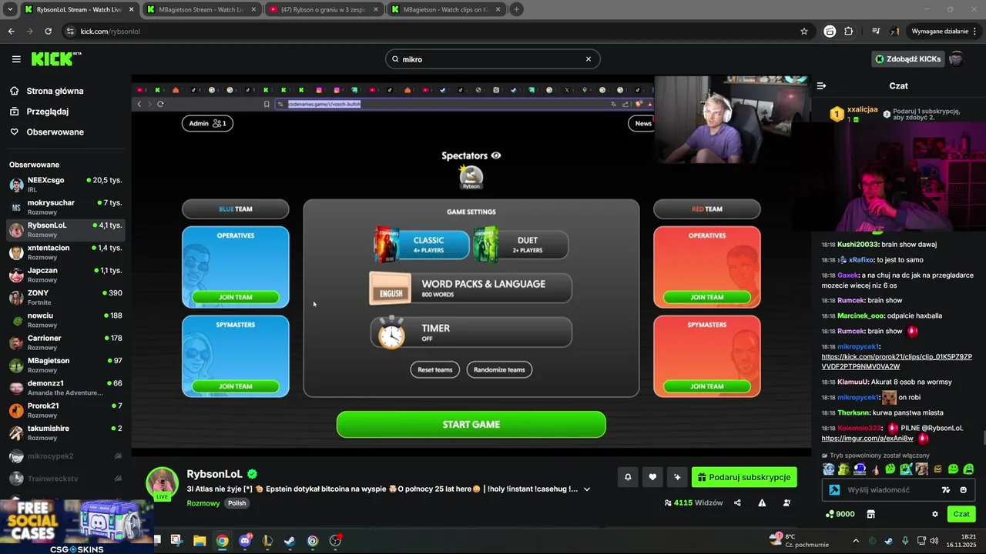986x554 pixels.
Task: Open offline mikrocypek2 channel in sidebar
Action: point(65,456)
